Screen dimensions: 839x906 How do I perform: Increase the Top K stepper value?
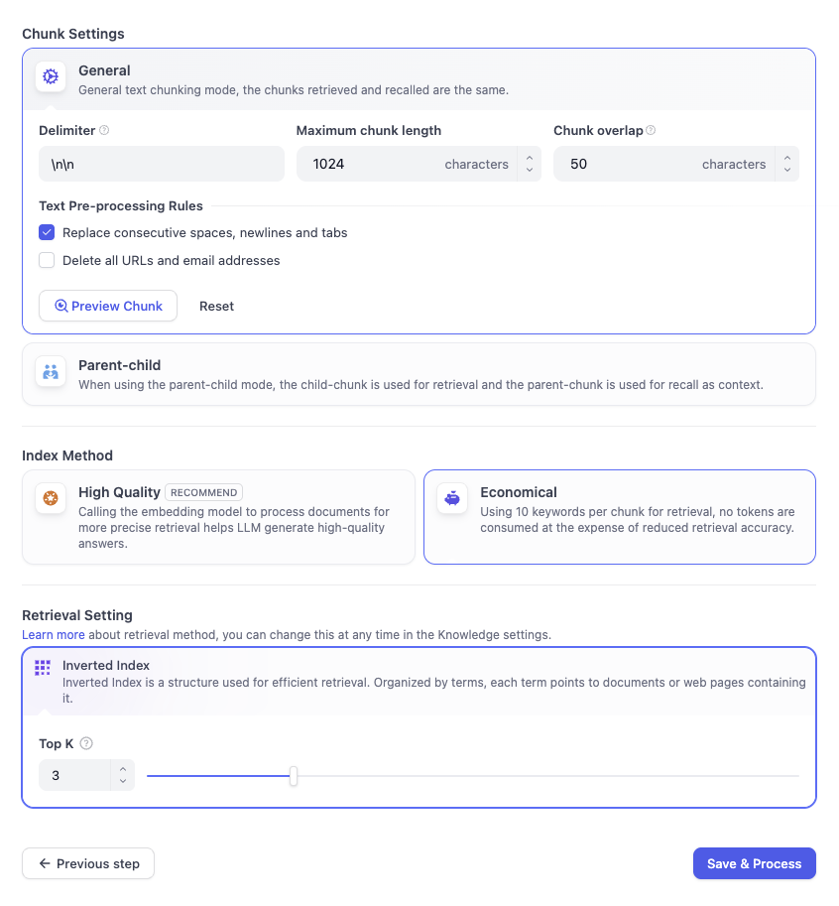122,769
